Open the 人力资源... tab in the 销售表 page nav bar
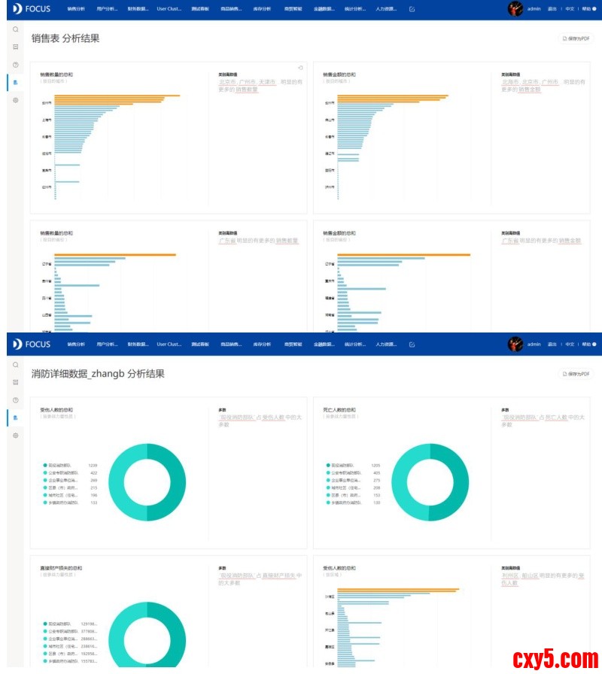Viewport: 602px width, 674px height. point(386,8)
